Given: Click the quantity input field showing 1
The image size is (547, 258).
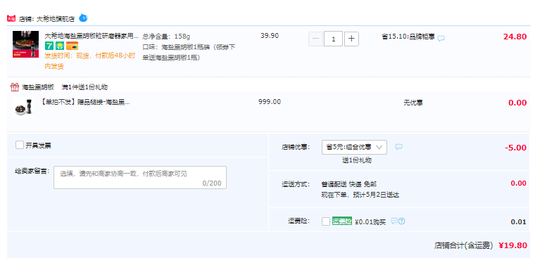Looking at the screenshot, I should point(333,39).
